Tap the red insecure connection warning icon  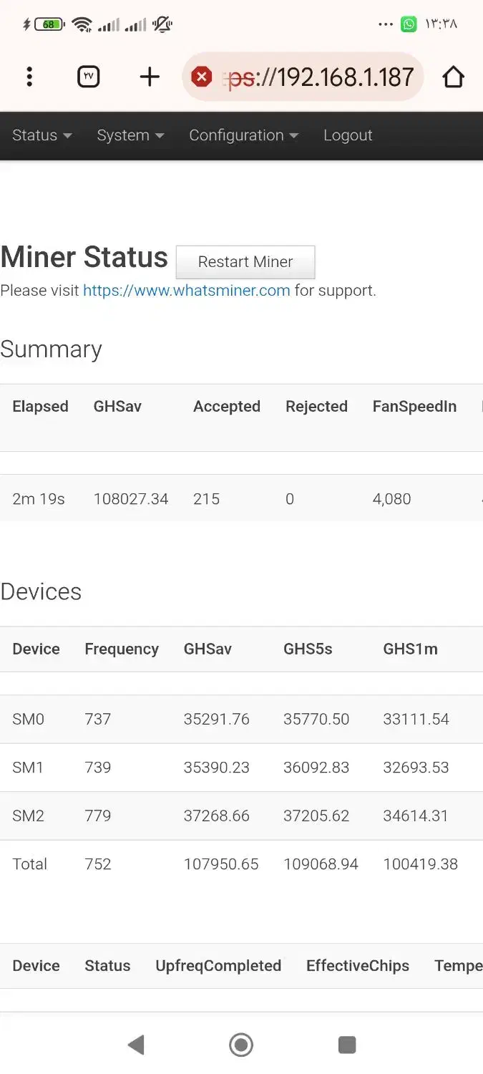202,77
